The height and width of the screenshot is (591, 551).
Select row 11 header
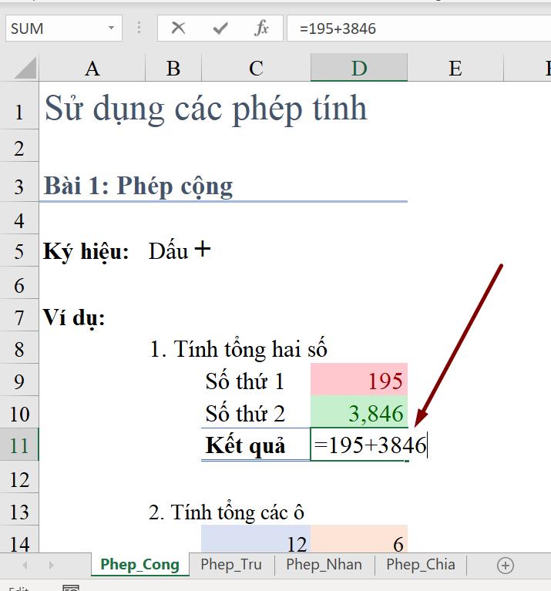(x=19, y=445)
